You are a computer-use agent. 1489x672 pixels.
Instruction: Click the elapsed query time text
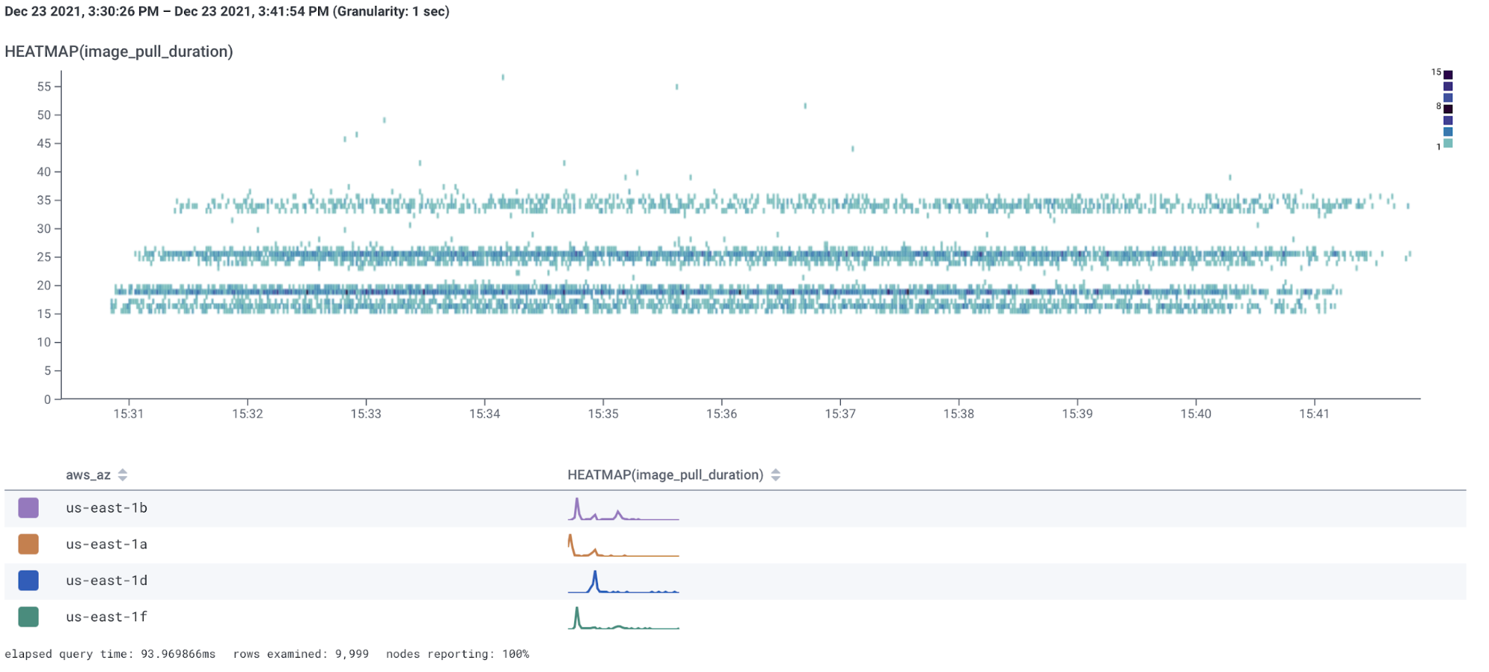click(110, 654)
